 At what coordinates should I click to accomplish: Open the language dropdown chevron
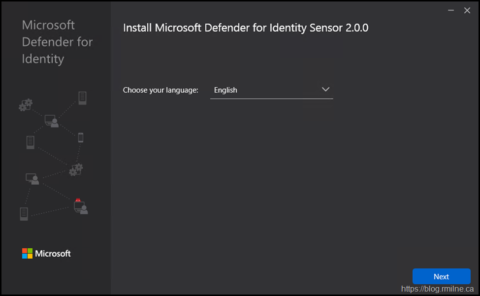[325, 90]
